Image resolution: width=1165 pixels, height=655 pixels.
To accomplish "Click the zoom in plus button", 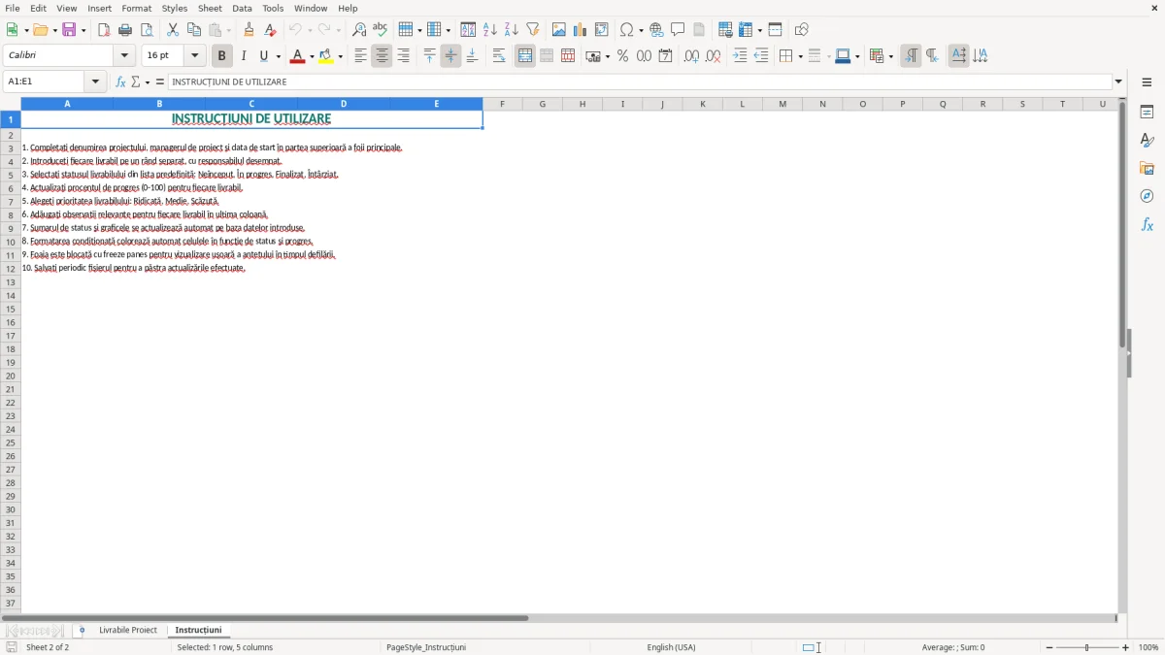I will [1126, 647].
